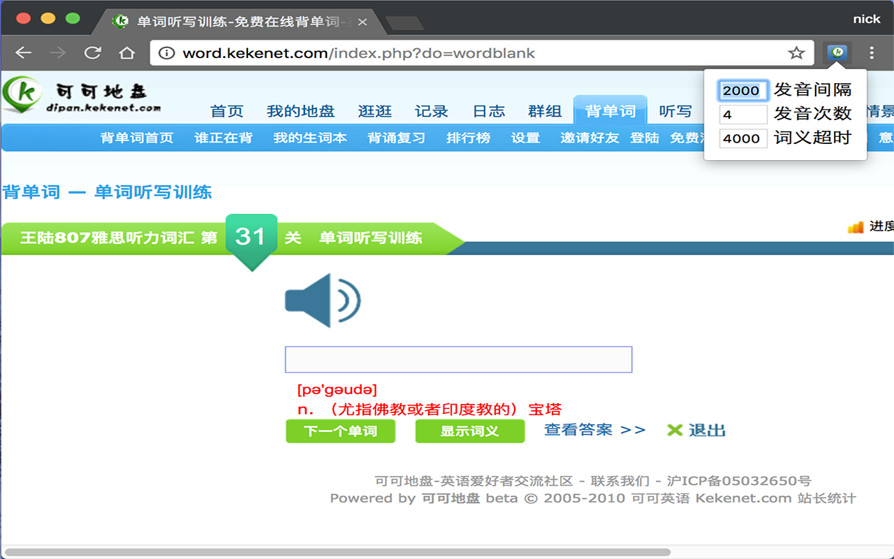Viewport: 894px width, 559px height.
Task: Click the 沪ICP备05032650号 link
Action: click(739, 481)
